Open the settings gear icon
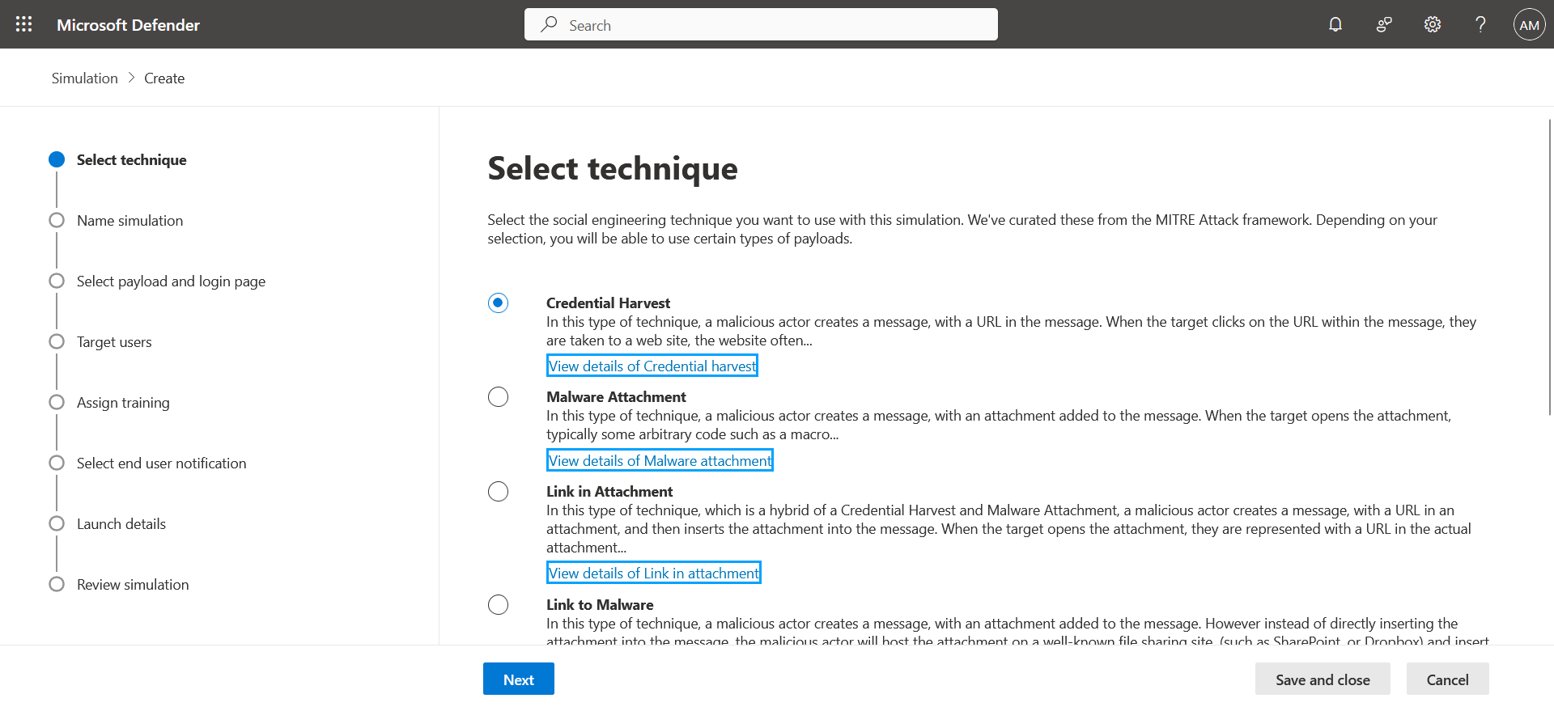 tap(1433, 24)
